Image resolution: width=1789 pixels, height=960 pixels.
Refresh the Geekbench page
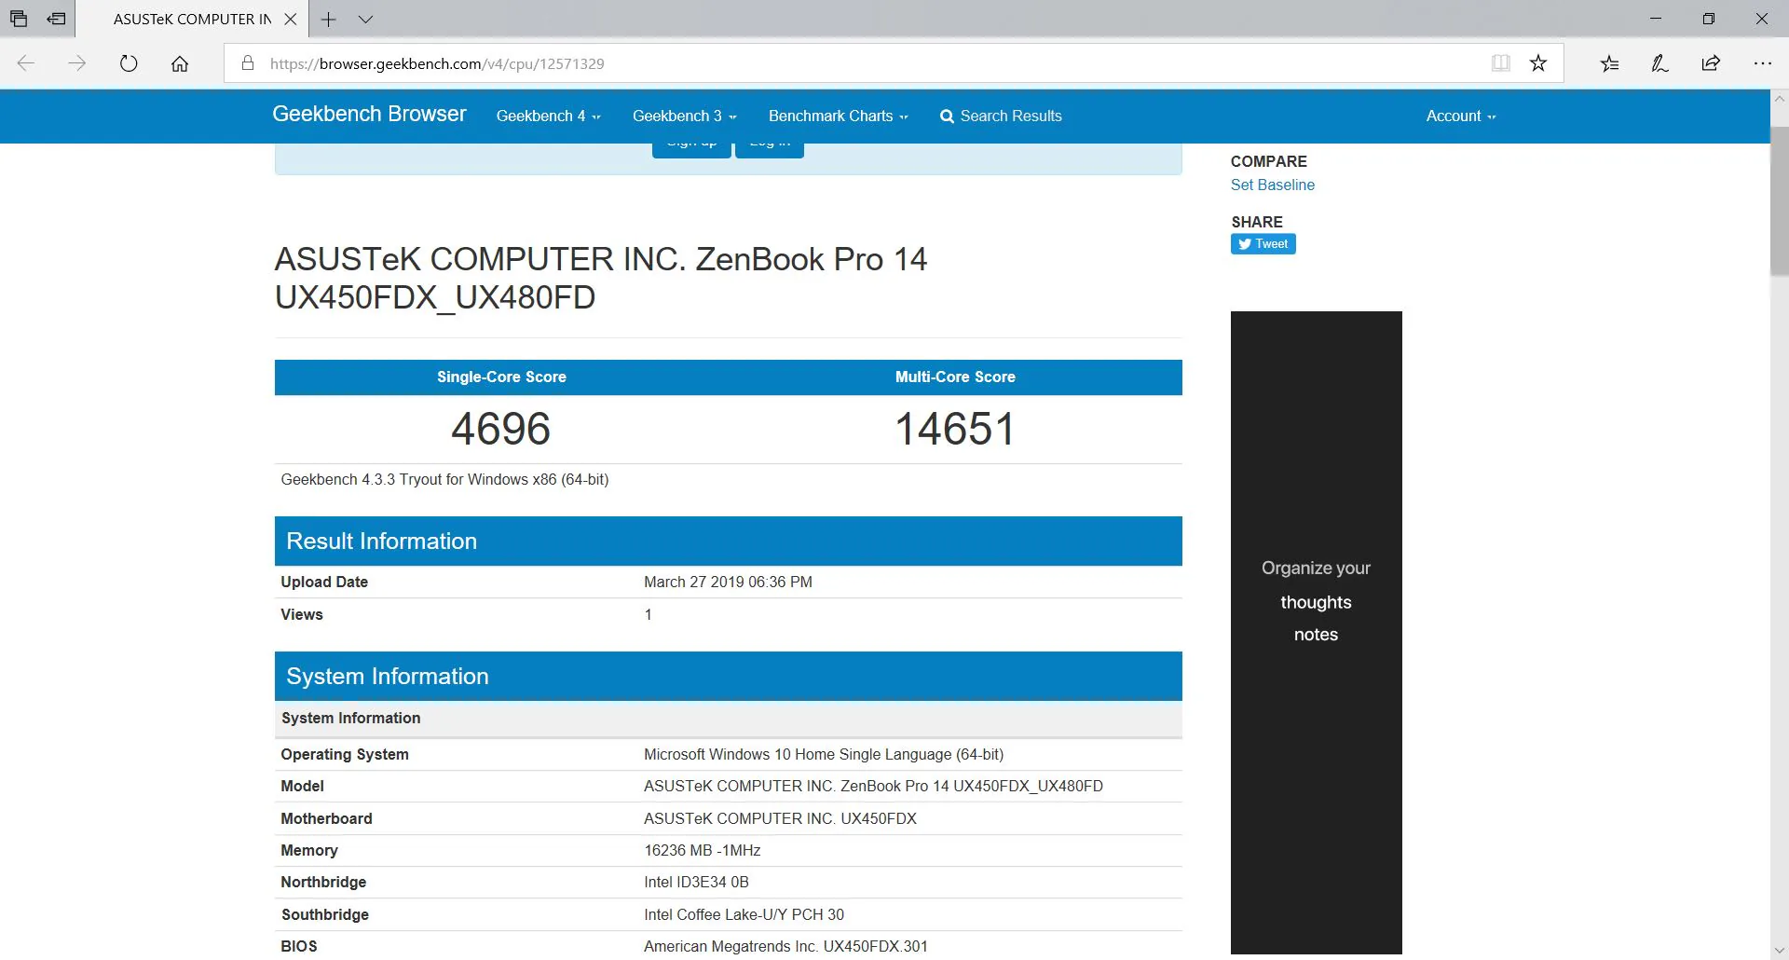tap(129, 63)
